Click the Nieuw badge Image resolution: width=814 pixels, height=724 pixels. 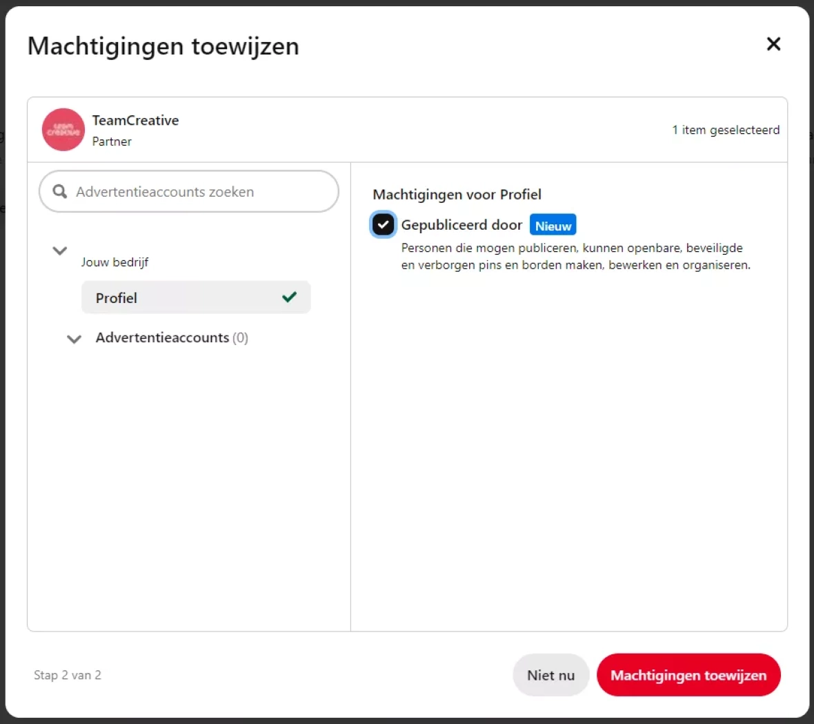click(x=553, y=225)
